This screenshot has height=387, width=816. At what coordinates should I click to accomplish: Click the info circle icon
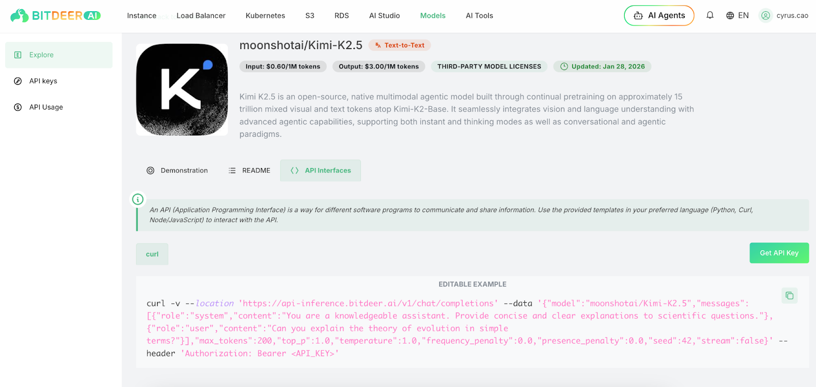(x=138, y=199)
